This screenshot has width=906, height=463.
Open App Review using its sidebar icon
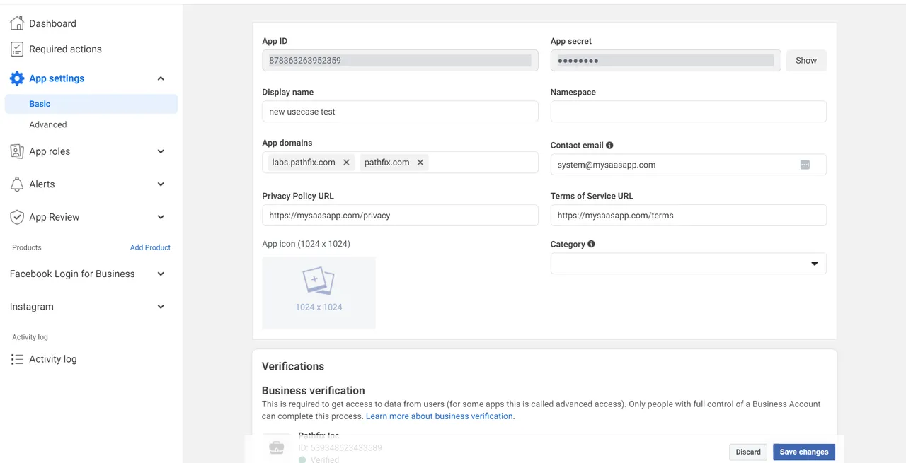pos(17,217)
